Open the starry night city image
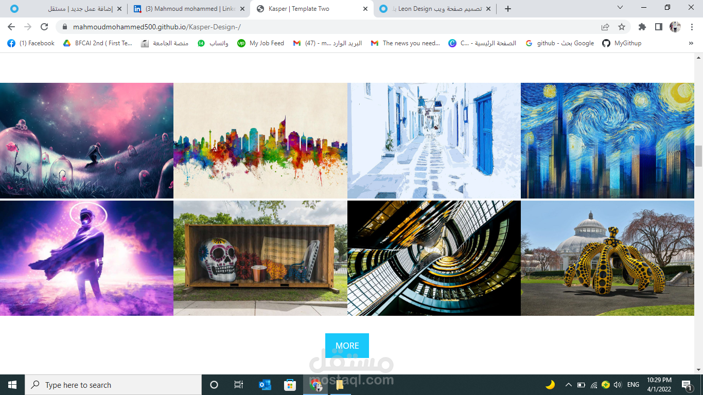Viewport: 703px width, 395px height. pos(607,140)
